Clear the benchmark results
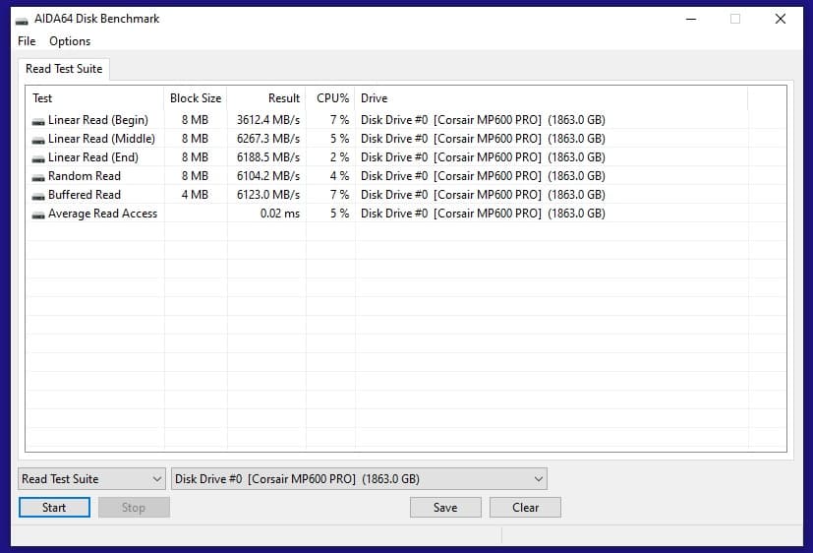The height and width of the screenshot is (553, 813). (525, 508)
